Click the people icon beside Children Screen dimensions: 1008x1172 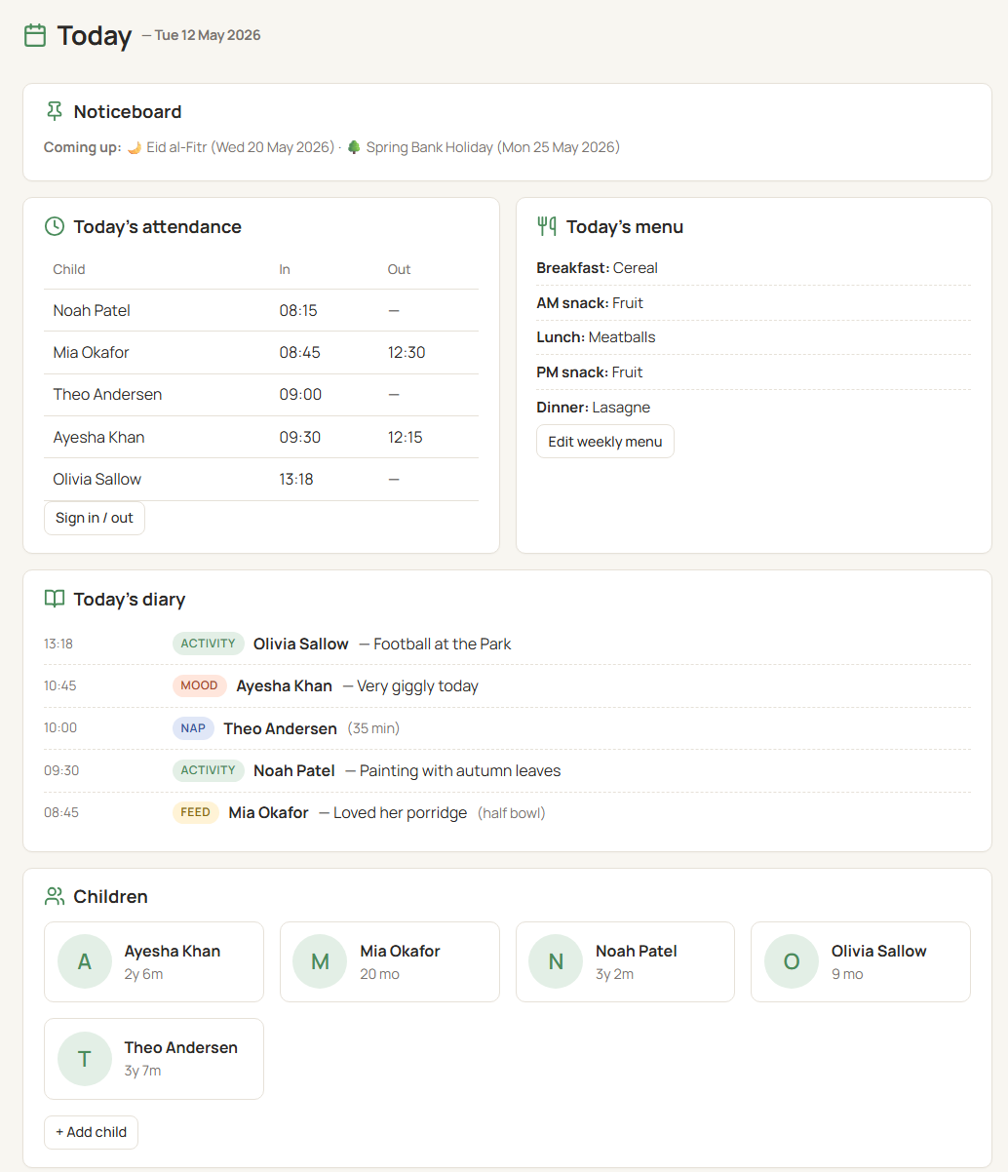pyautogui.click(x=55, y=896)
